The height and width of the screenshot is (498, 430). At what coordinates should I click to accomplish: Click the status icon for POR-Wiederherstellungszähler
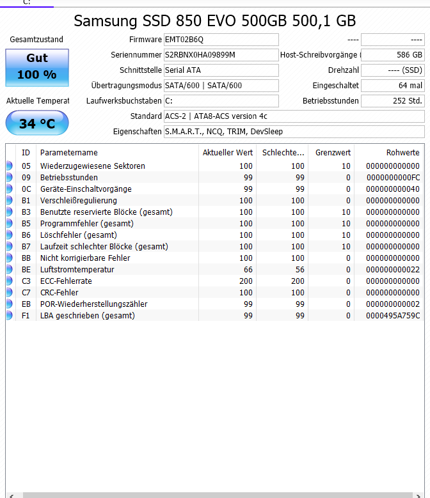(9, 304)
